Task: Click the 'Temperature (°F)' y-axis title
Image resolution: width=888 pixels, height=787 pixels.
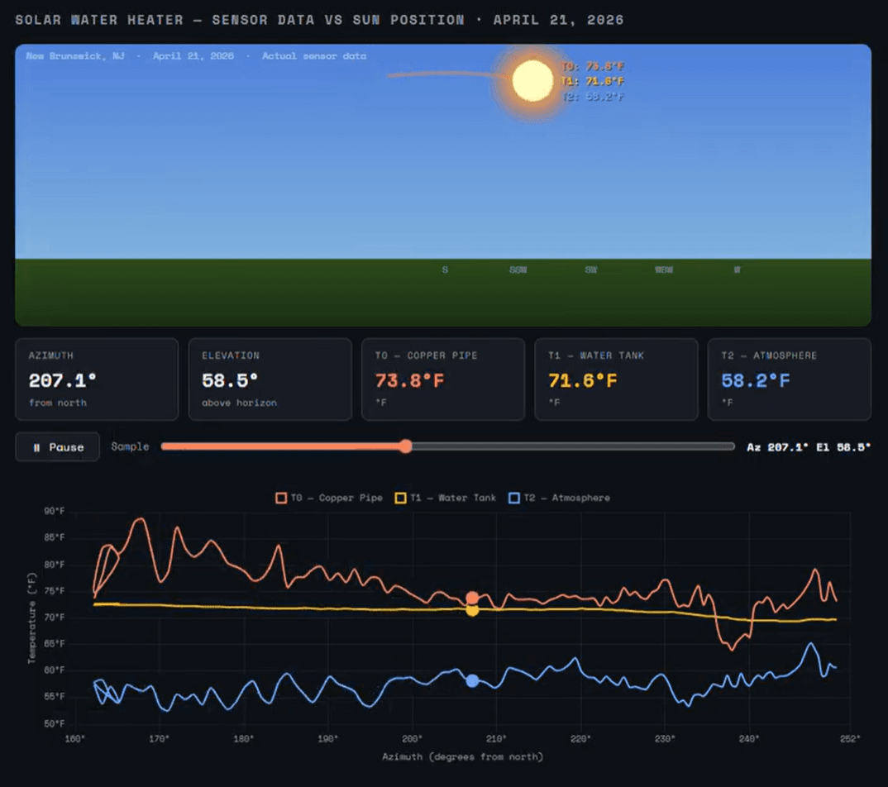Action: click(x=31, y=618)
